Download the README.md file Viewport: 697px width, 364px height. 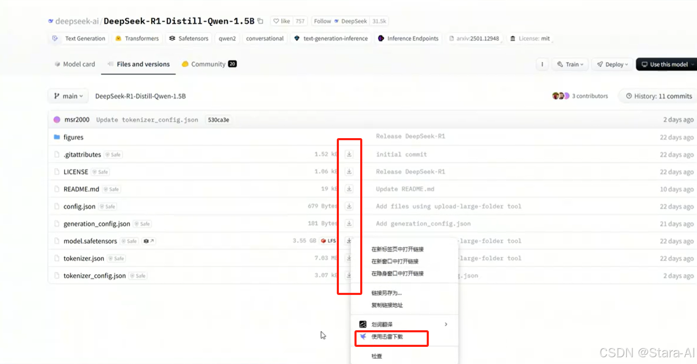(x=349, y=189)
